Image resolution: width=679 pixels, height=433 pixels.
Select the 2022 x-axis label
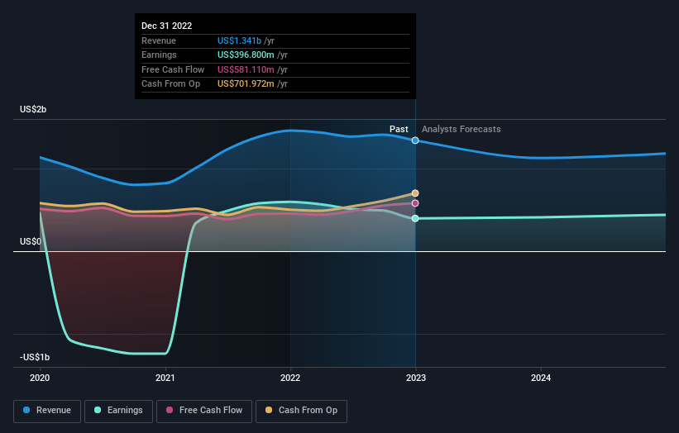point(290,378)
